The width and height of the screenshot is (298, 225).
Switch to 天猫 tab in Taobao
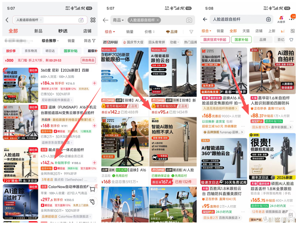246,31
